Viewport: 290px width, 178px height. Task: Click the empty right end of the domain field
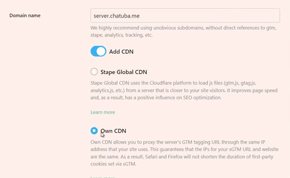tap(258, 16)
